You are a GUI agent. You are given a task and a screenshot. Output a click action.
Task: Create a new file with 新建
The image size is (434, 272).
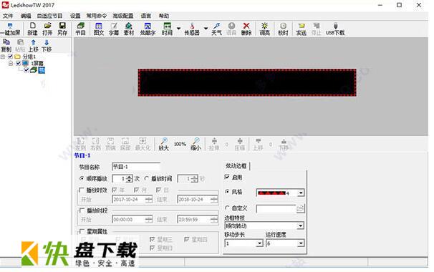click(x=33, y=29)
